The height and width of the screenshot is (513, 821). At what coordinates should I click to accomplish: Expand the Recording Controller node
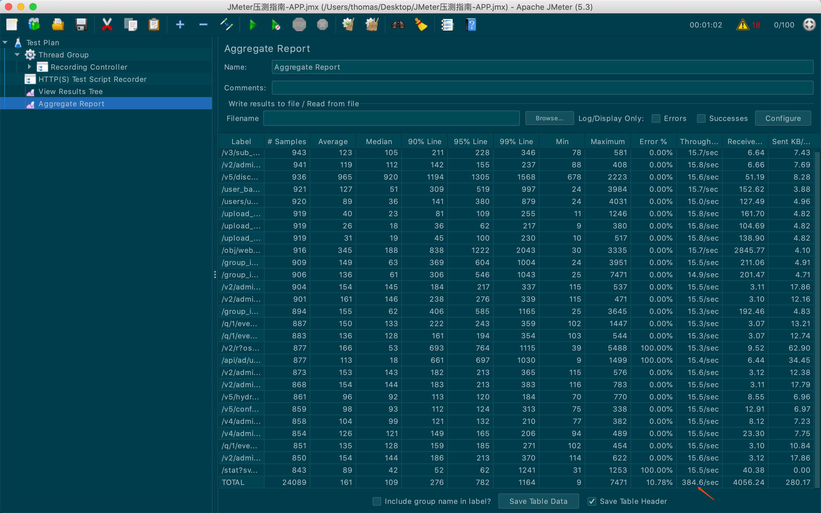pyautogui.click(x=30, y=67)
